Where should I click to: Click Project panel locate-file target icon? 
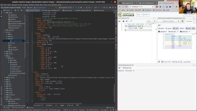15,10
